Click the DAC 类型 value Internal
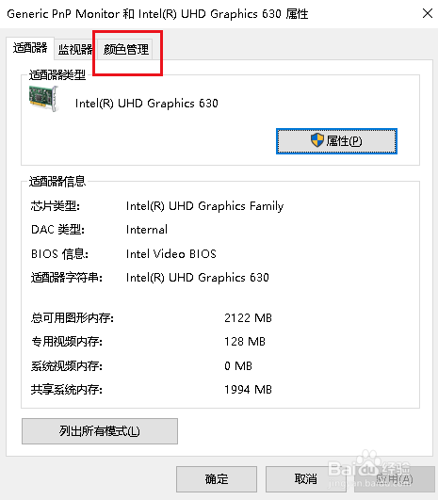This screenshot has width=438, height=500. pyautogui.click(x=147, y=230)
